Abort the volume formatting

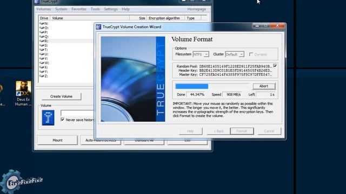click(264, 86)
